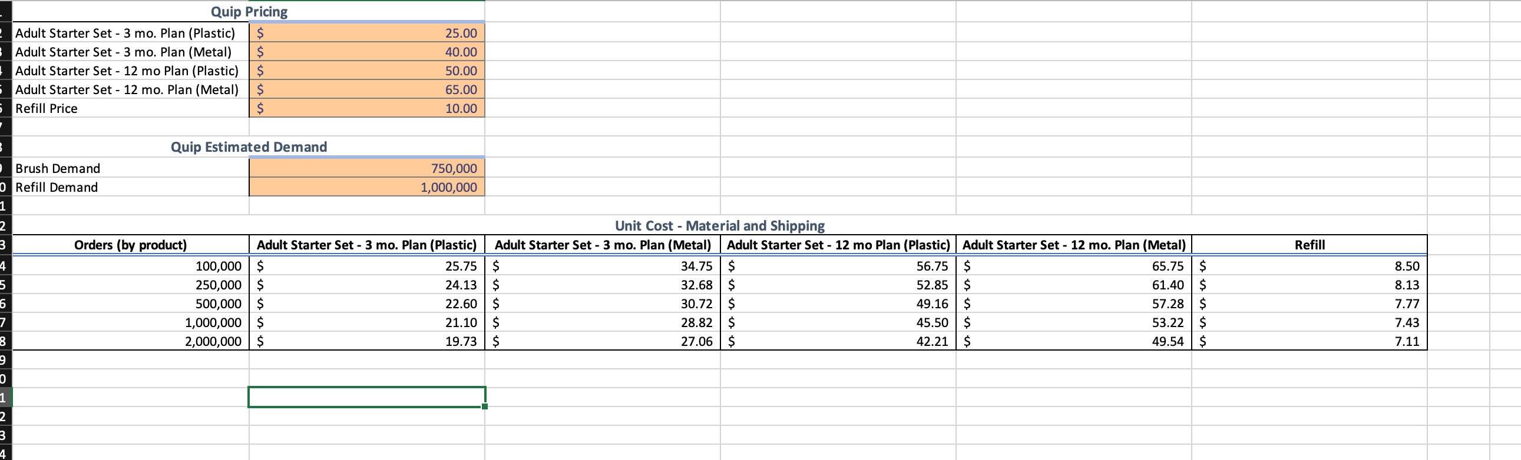1521x460 pixels.
Task: Select the 50.00 price cell
Action: coord(366,71)
